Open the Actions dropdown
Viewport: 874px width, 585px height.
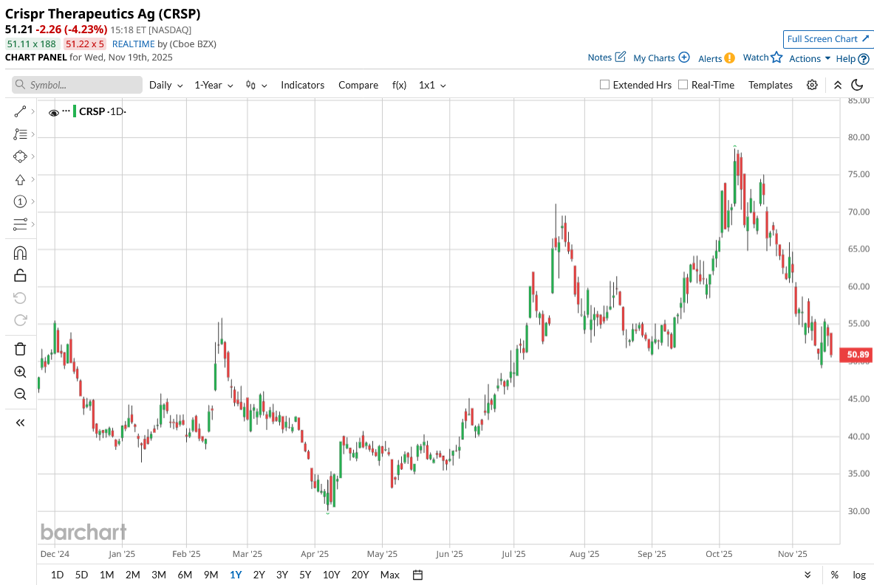click(x=809, y=58)
